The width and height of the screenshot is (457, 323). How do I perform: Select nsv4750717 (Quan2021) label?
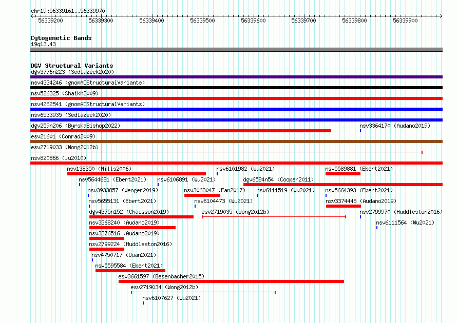[x=124, y=255]
